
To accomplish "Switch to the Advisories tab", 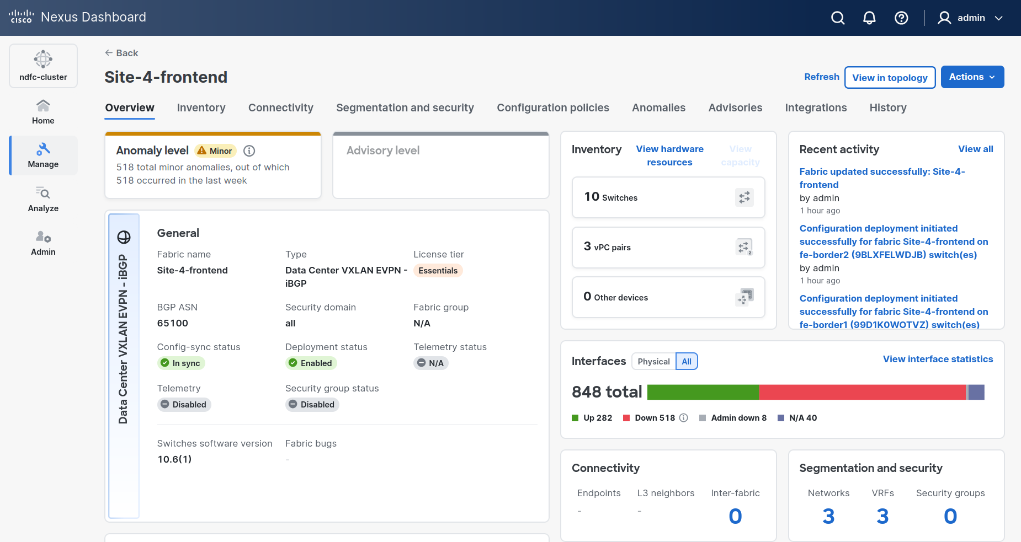I will click(735, 108).
